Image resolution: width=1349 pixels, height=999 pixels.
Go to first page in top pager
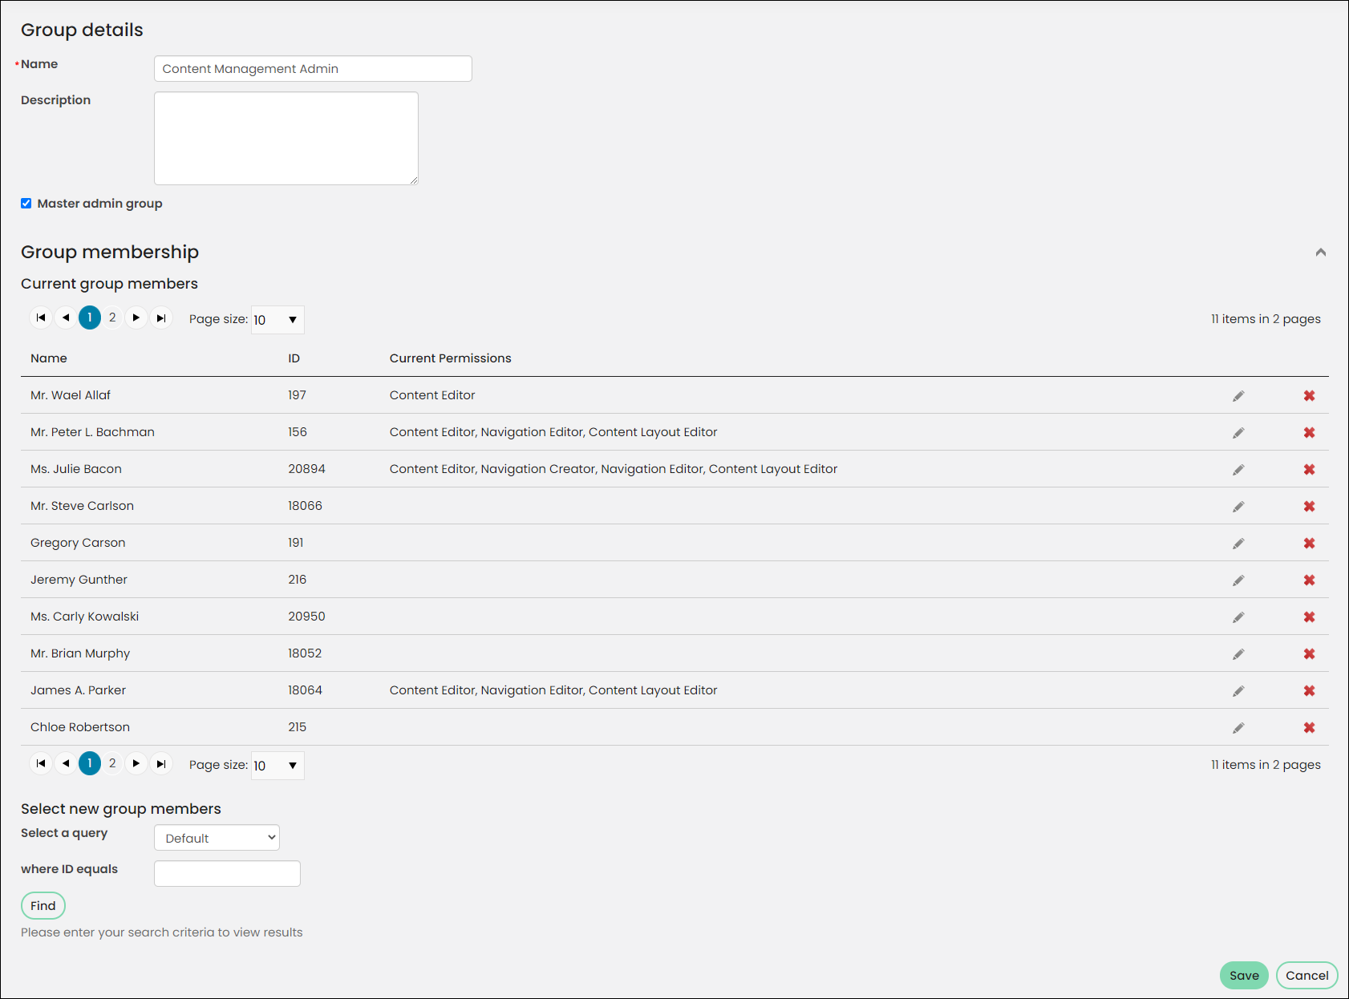pyautogui.click(x=41, y=317)
